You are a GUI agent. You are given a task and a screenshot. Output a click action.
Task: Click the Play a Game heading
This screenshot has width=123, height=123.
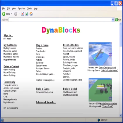coord(42,45)
